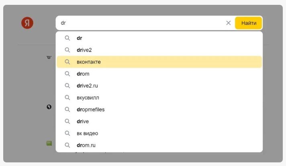The image size is (286, 166).
Task: Click the green favicon in results
Action: coord(49,143)
